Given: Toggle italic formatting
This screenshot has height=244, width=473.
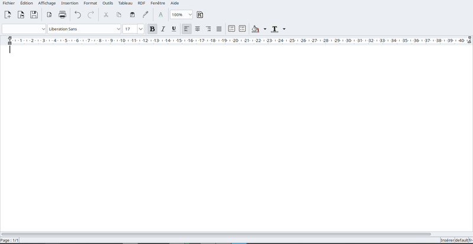Looking at the screenshot, I should click(x=163, y=29).
